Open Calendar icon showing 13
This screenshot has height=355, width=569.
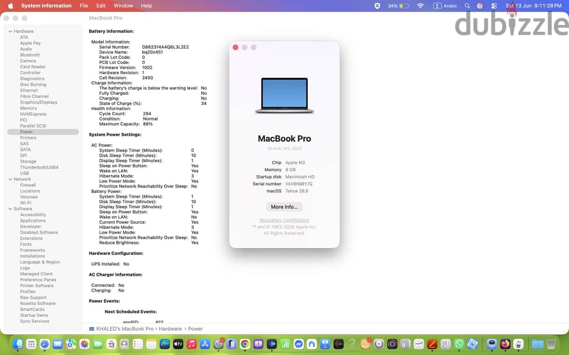(111, 344)
